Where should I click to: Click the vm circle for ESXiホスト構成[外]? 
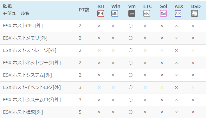click(131, 112)
